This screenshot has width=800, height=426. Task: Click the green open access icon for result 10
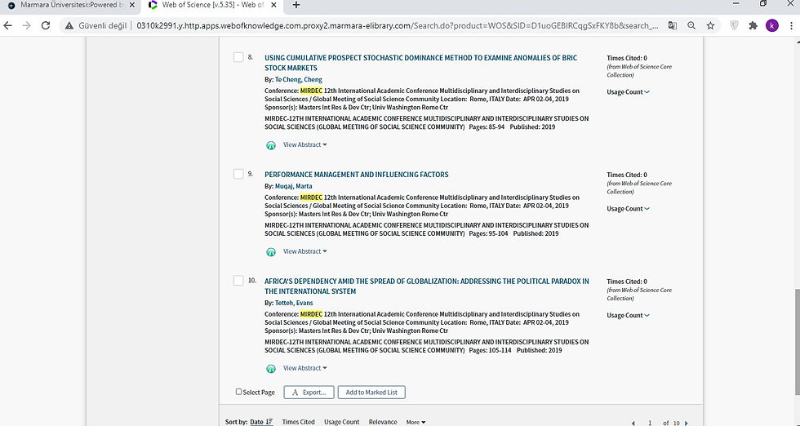click(271, 369)
